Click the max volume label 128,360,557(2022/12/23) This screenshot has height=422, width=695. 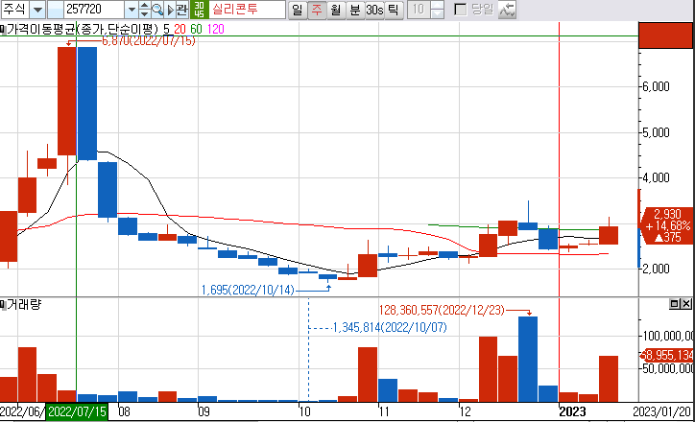(x=442, y=310)
